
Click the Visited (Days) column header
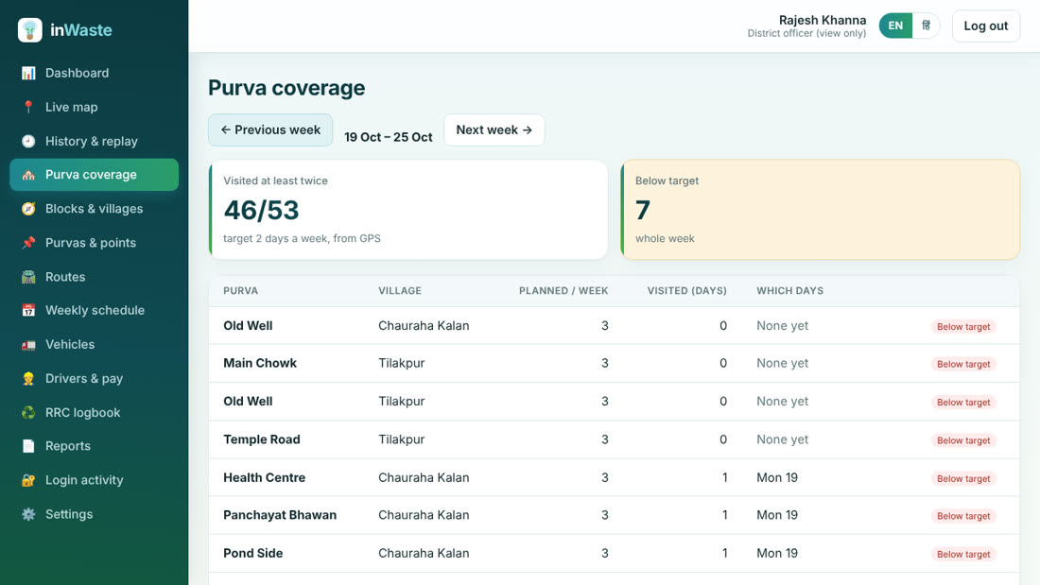(687, 290)
